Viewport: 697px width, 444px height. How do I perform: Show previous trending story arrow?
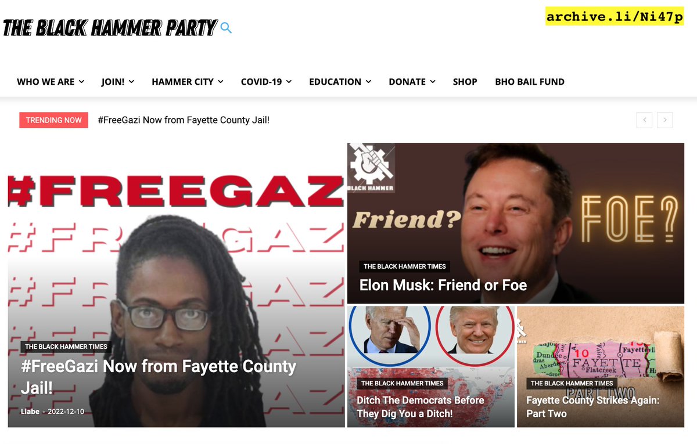tap(644, 120)
